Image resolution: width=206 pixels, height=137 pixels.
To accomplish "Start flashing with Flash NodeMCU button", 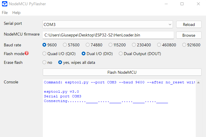I will (122, 72).
